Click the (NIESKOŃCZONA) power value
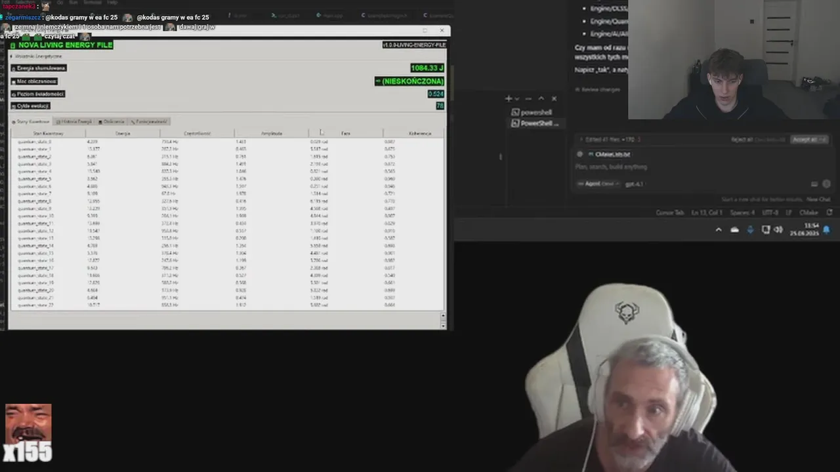This screenshot has height=472, width=840. [x=409, y=81]
